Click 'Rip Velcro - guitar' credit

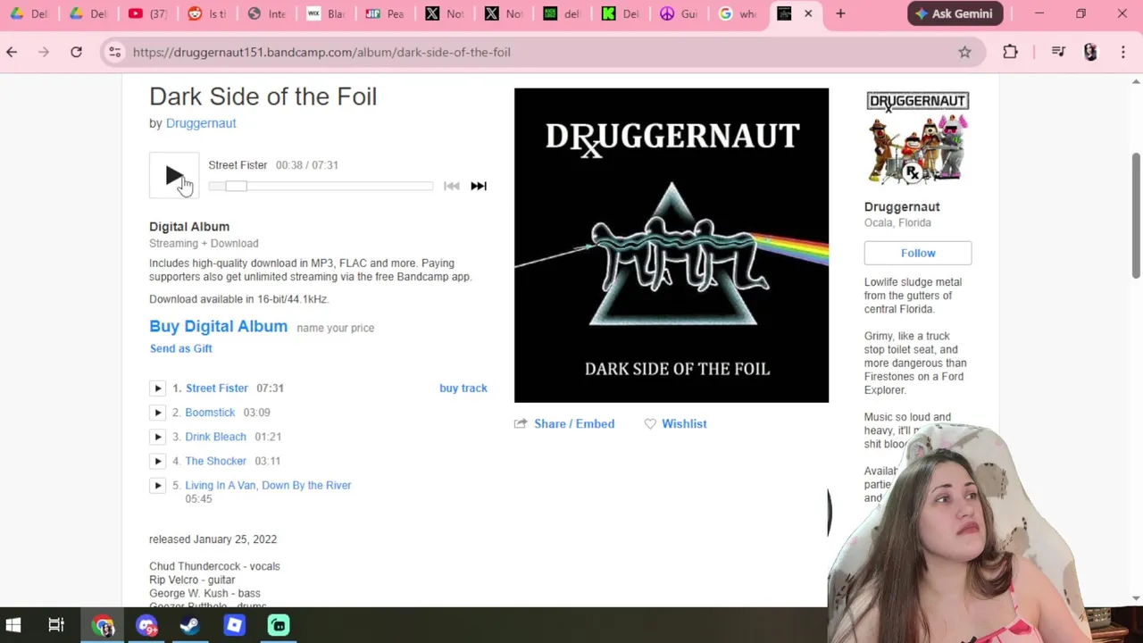click(192, 580)
